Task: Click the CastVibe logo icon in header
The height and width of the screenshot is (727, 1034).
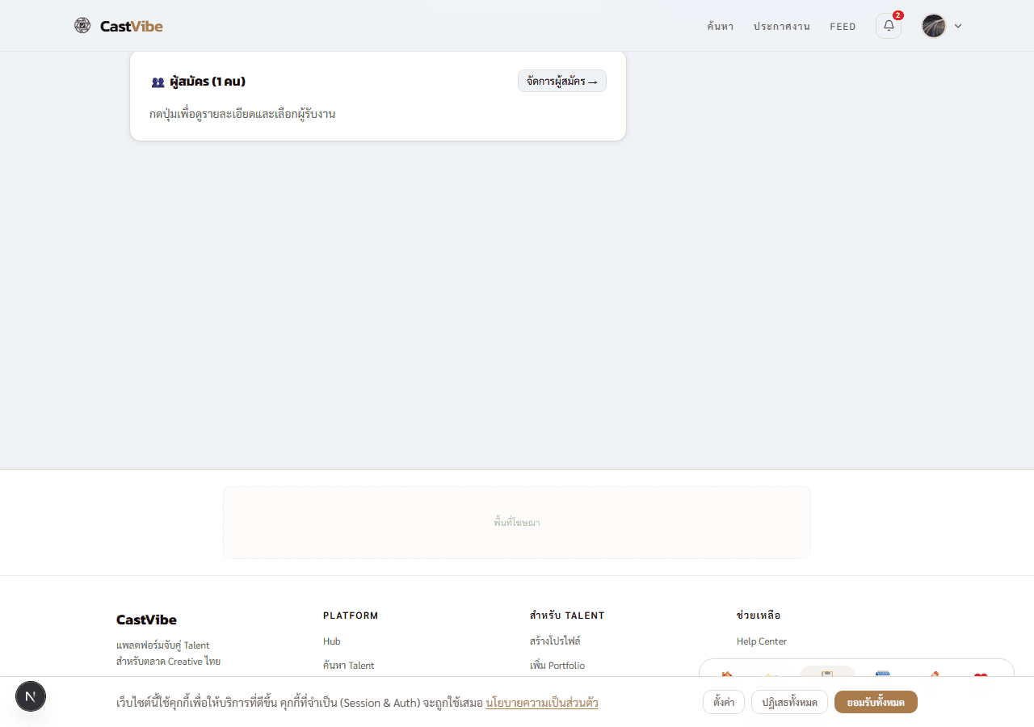Action: (x=82, y=26)
